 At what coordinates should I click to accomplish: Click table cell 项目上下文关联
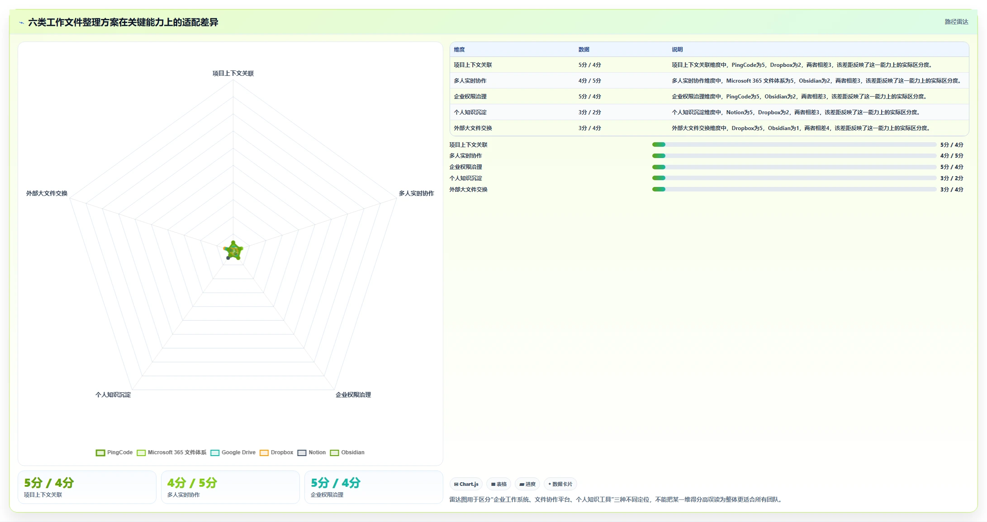[473, 65]
